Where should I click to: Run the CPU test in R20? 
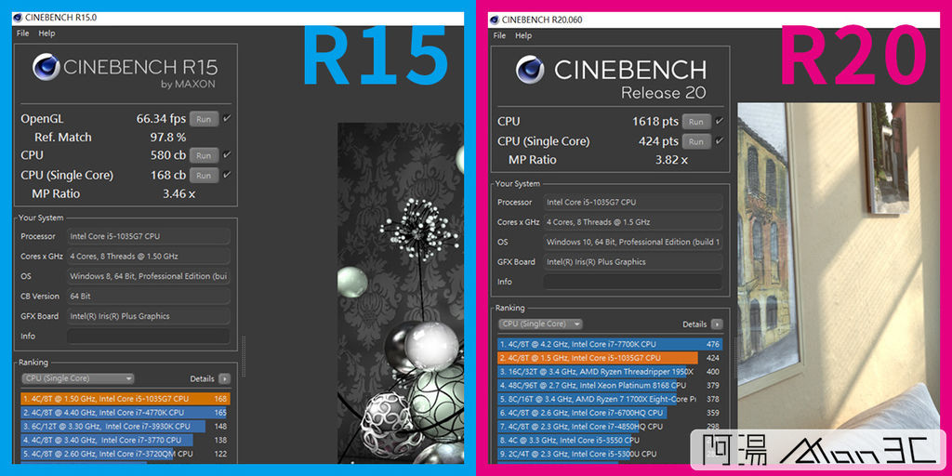point(695,122)
